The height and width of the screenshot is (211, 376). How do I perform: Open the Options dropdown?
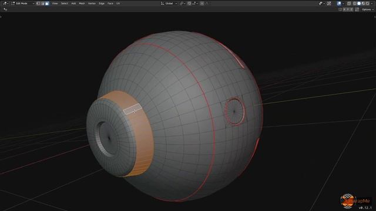(368, 9)
